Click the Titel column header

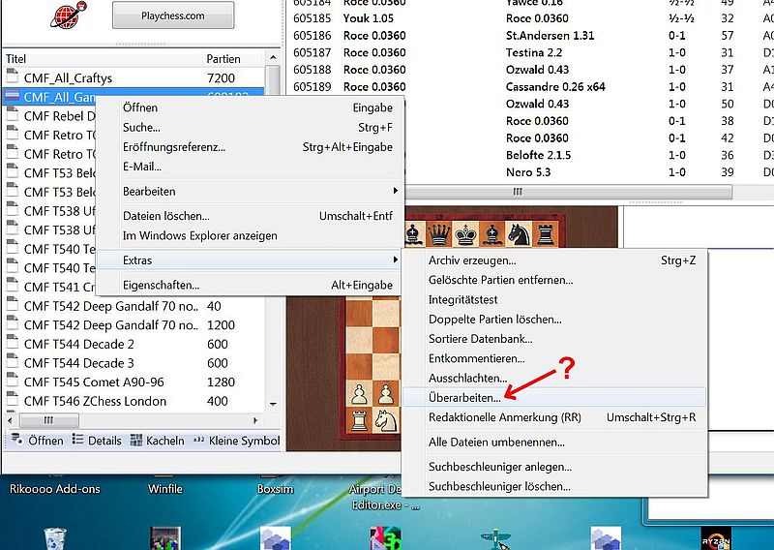tap(97, 59)
